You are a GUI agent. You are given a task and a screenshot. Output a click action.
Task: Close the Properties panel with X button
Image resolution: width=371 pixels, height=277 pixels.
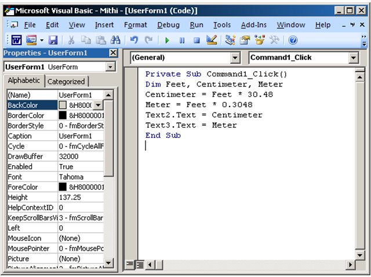pyautogui.click(x=113, y=53)
